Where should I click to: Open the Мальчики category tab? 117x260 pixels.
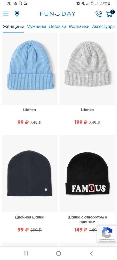(x=79, y=27)
